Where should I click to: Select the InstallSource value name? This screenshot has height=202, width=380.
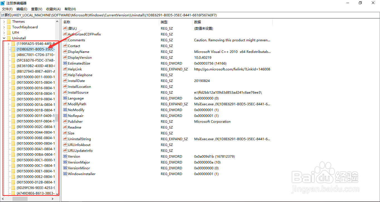[78, 92]
